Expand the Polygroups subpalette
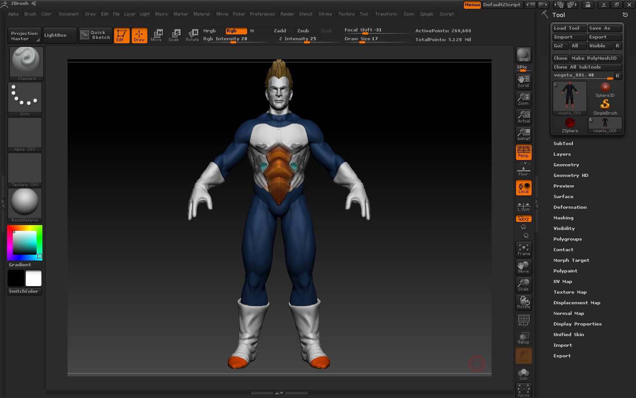The height and width of the screenshot is (398, 636). [x=568, y=239]
